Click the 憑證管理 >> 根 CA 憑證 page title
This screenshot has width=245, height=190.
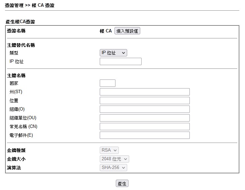(30, 5)
